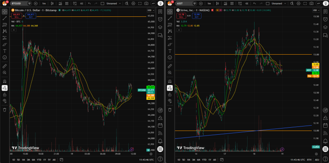Toggle lock all drawings in BTCUSD window
This screenshot has height=163, width=329.
(5, 95)
